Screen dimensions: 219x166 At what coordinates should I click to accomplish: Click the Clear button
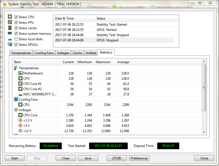(66, 158)
